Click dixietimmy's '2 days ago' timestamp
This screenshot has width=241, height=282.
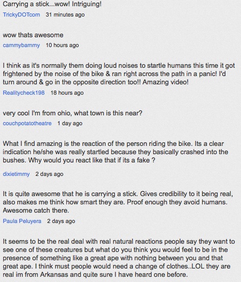point(49,174)
